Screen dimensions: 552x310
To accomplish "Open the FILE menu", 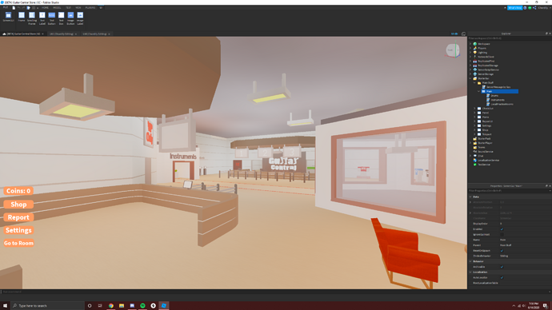I will [x=6, y=8].
